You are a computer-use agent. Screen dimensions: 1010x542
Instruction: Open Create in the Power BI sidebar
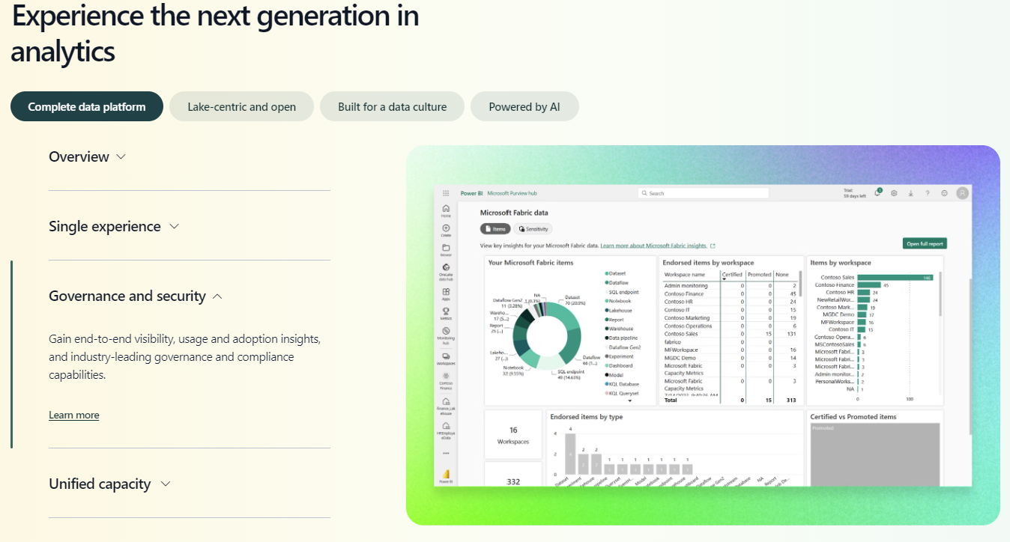(446, 230)
